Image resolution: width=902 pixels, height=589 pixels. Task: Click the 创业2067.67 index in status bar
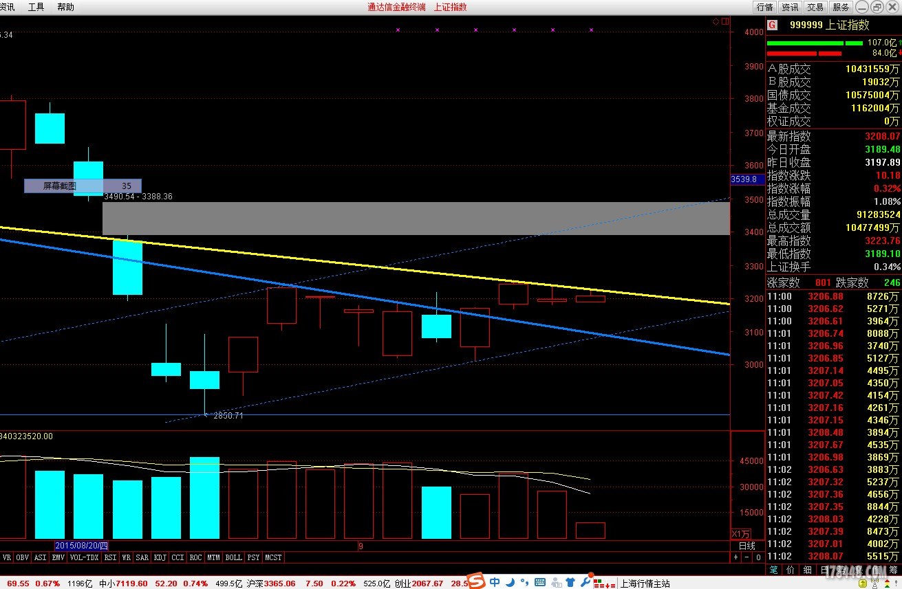click(419, 584)
